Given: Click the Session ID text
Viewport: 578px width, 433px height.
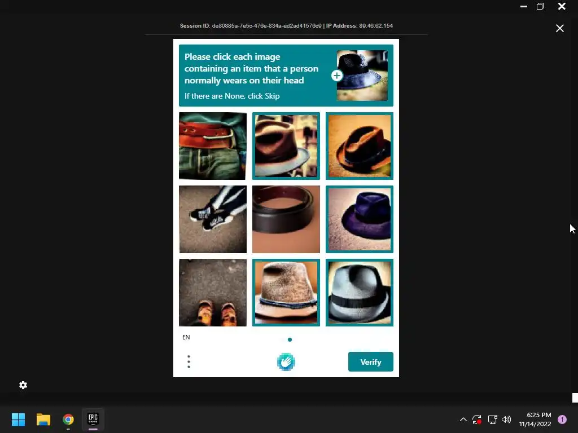Looking at the screenshot, I should pyautogui.click(x=251, y=26).
